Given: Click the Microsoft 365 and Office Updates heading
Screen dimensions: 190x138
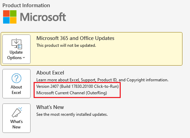Looking at the screenshot, I should coord(75,38).
